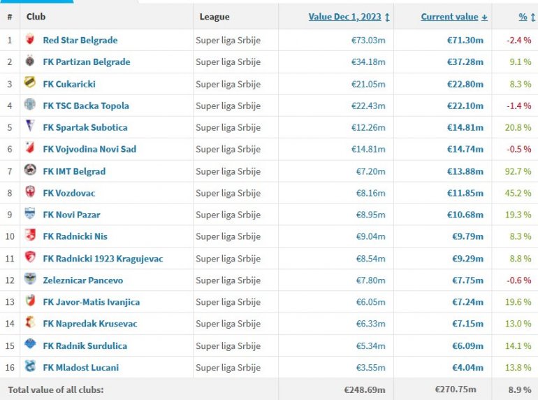Screen dimensions: 538x400
Task: Open FK Javor-Matis Ivanjica club page
Action: (91, 302)
